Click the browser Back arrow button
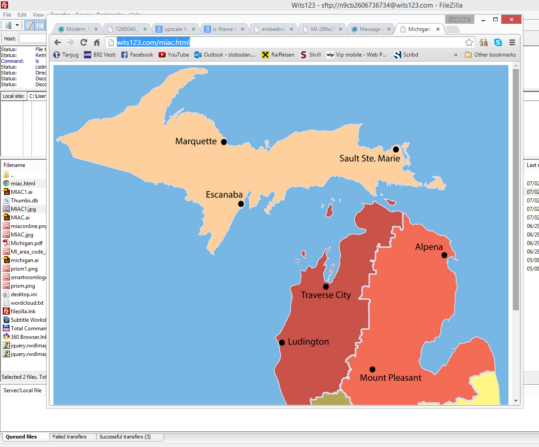Screen dimensions: 539x447 (x=57, y=43)
